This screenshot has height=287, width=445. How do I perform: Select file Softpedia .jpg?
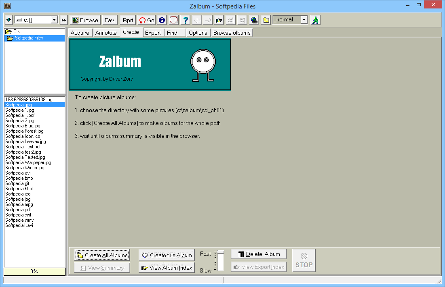[35, 105]
